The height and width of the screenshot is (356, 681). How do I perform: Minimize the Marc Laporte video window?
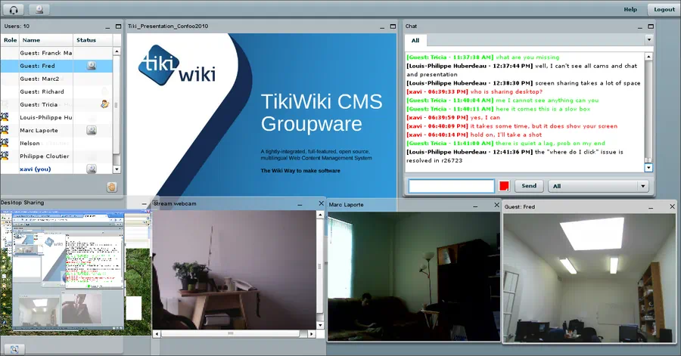[475, 206]
